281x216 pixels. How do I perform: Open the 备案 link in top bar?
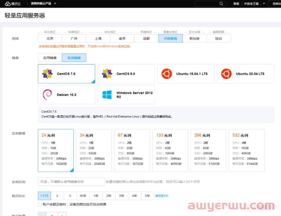pyautogui.click(x=236, y=4)
